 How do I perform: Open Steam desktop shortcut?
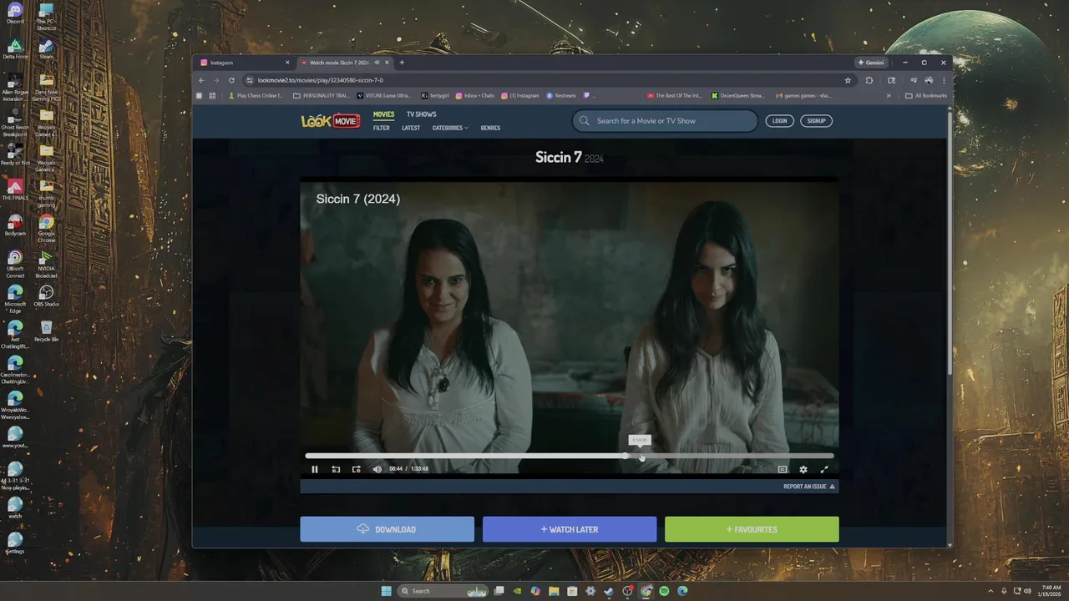coord(46,49)
